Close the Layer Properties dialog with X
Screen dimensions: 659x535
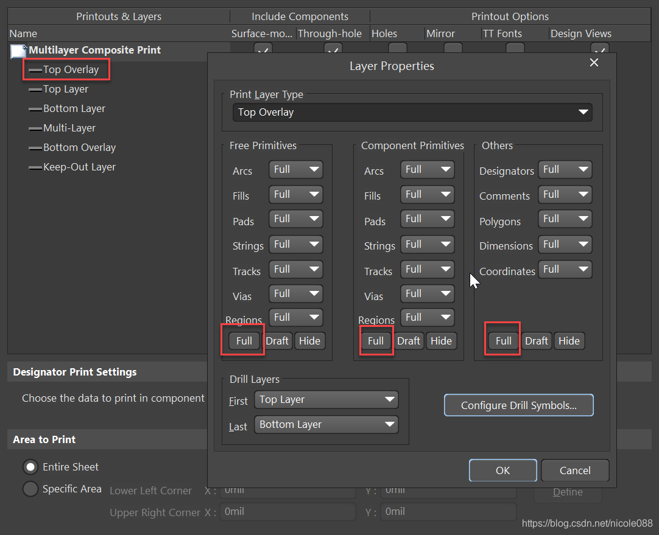(594, 63)
